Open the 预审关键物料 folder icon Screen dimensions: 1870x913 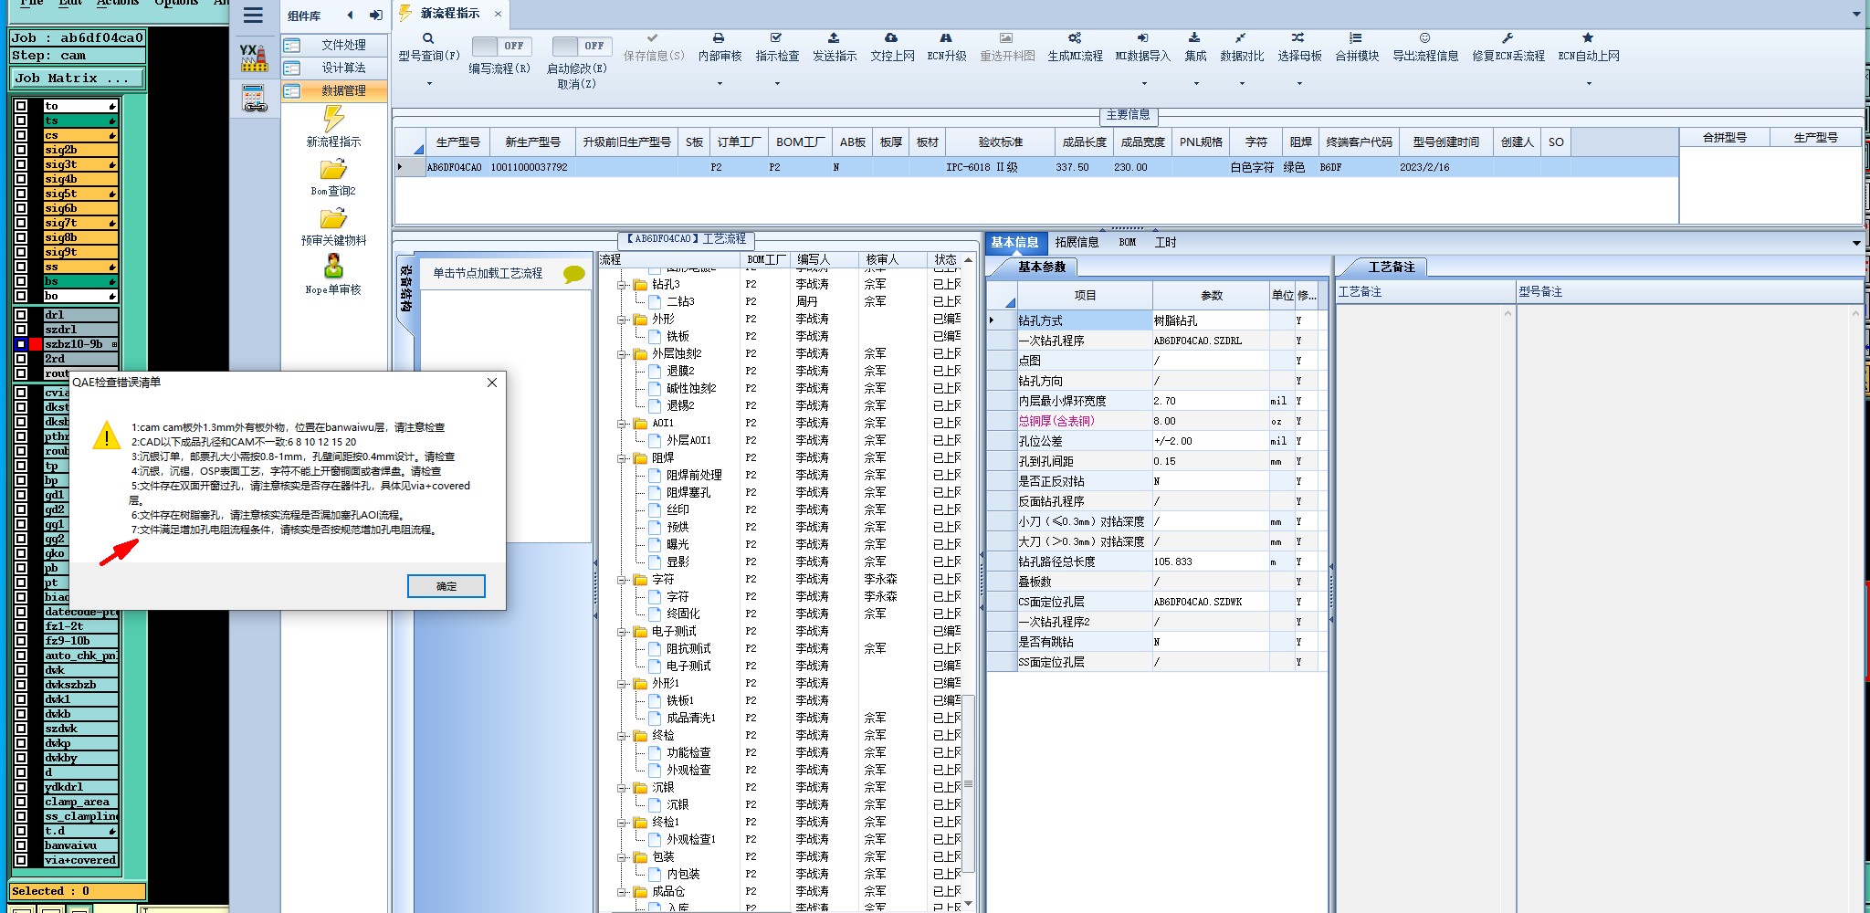click(x=333, y=219)
